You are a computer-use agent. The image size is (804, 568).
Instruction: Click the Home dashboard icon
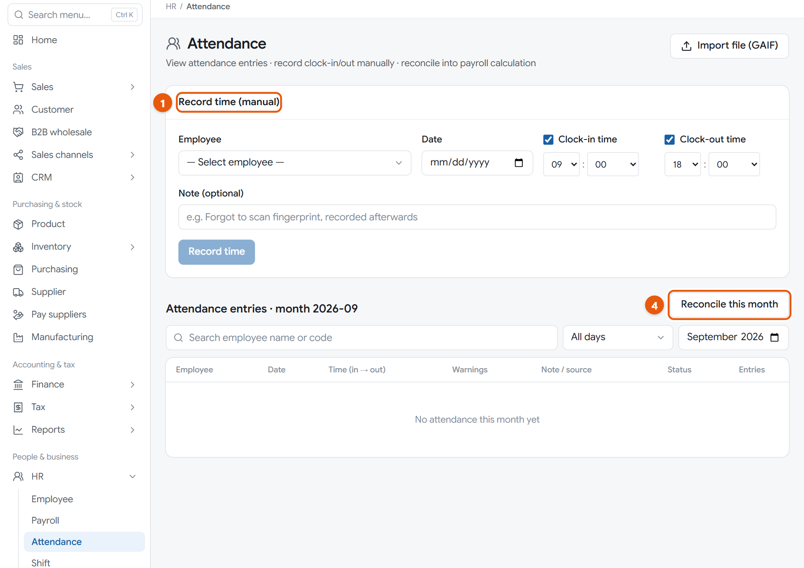pyautogui.click(x=18, y=40)
